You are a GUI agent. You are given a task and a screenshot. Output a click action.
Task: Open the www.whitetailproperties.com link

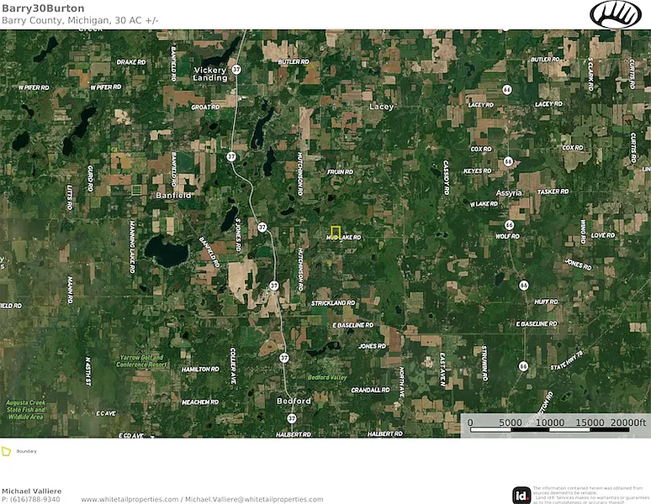[130, 500]
